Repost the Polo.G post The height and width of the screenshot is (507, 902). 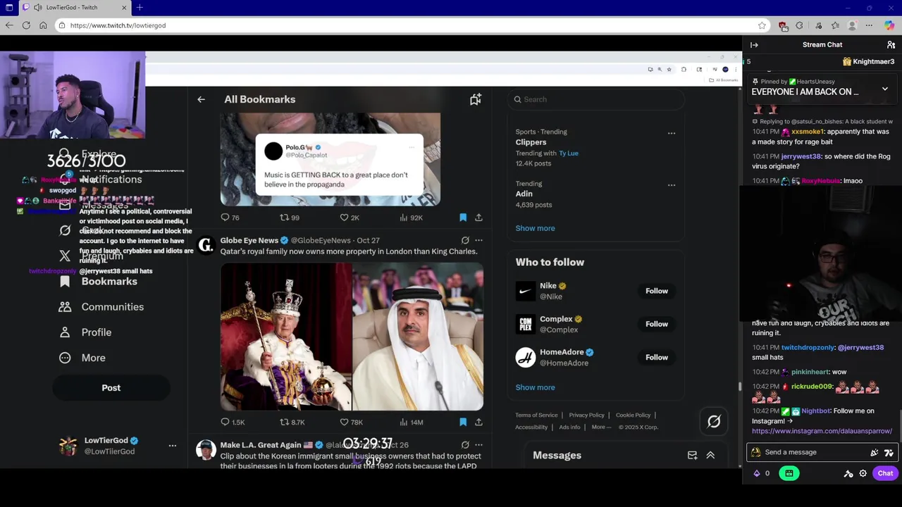(290, 218)
